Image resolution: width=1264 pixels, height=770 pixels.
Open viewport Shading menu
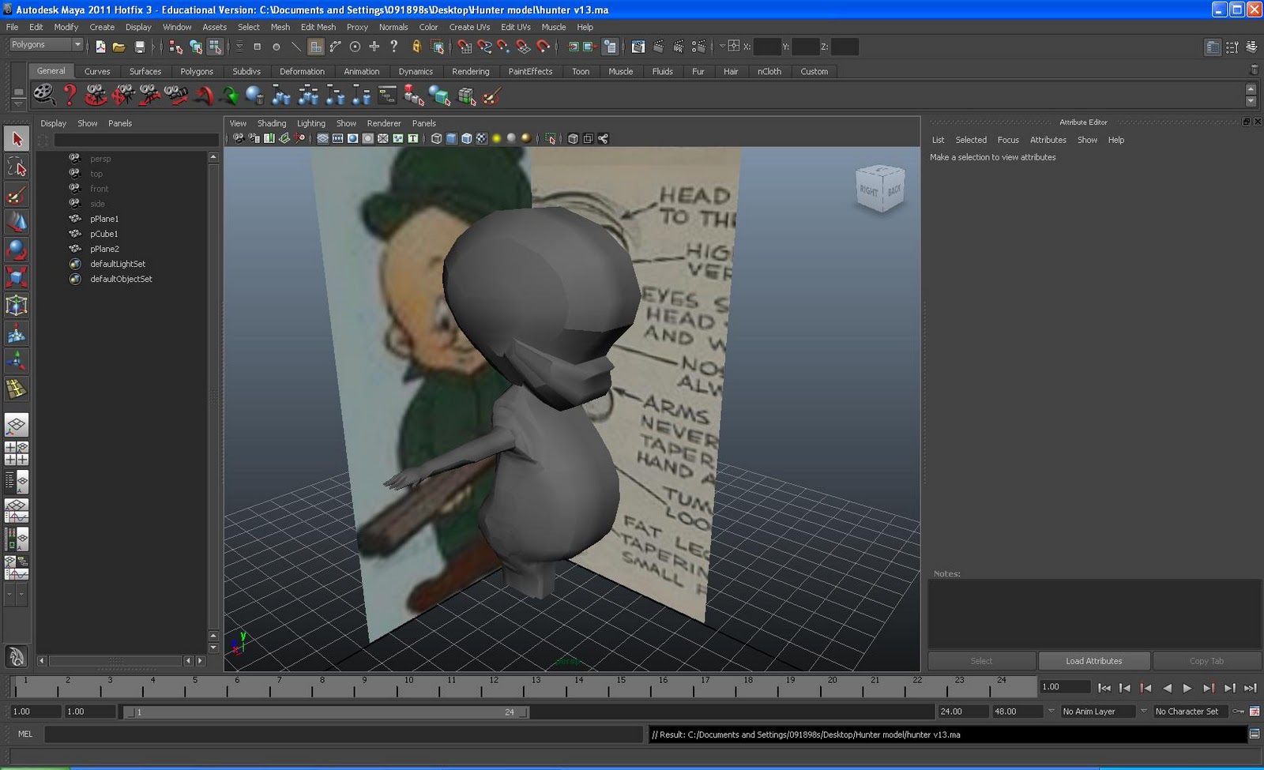tap(271, 123)
